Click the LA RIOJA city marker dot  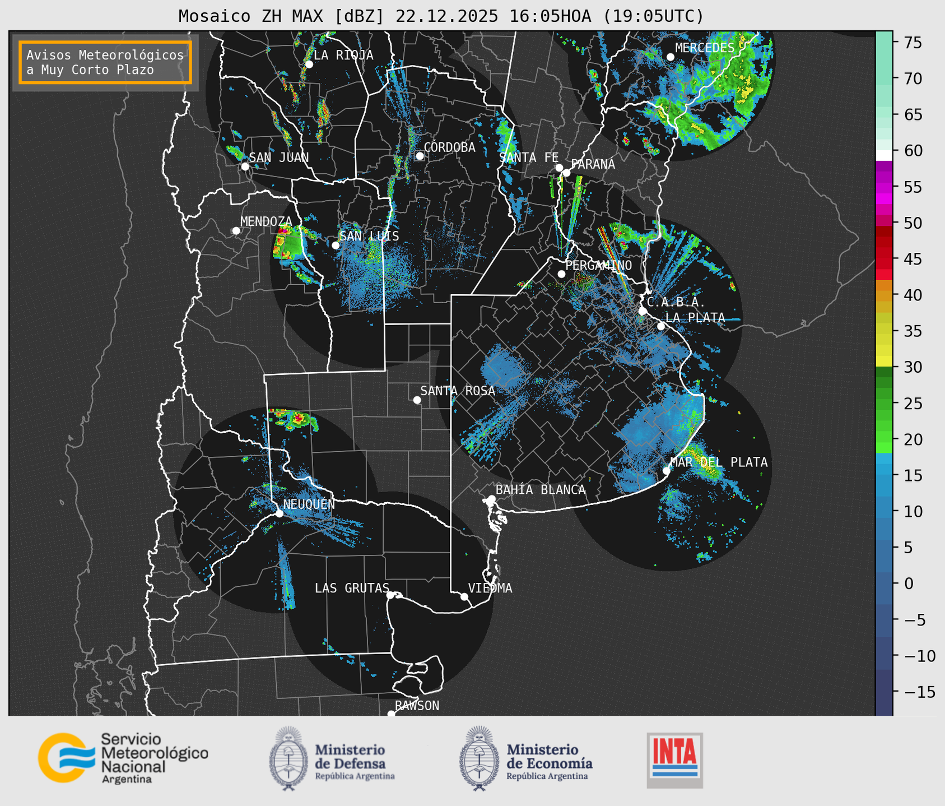tap(309, 64)
